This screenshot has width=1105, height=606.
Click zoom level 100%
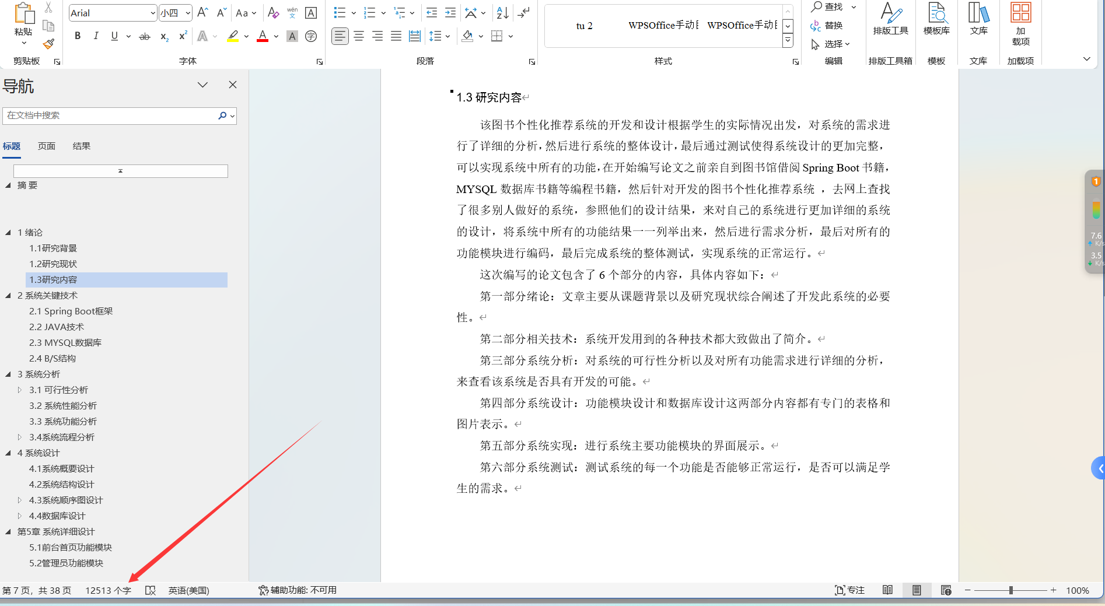tap(1077, 590)
